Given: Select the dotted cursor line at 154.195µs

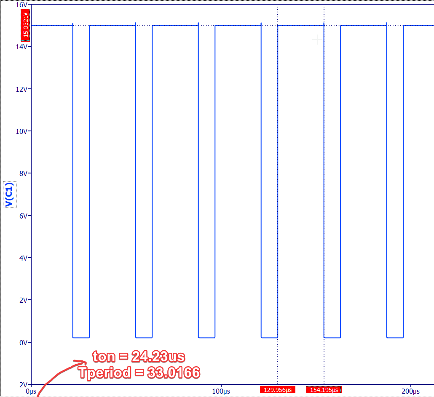Looking at the screenshot, I should pos(324,168).
